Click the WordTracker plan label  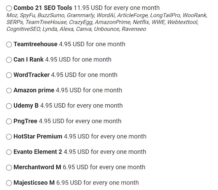(x=32, y=75)
